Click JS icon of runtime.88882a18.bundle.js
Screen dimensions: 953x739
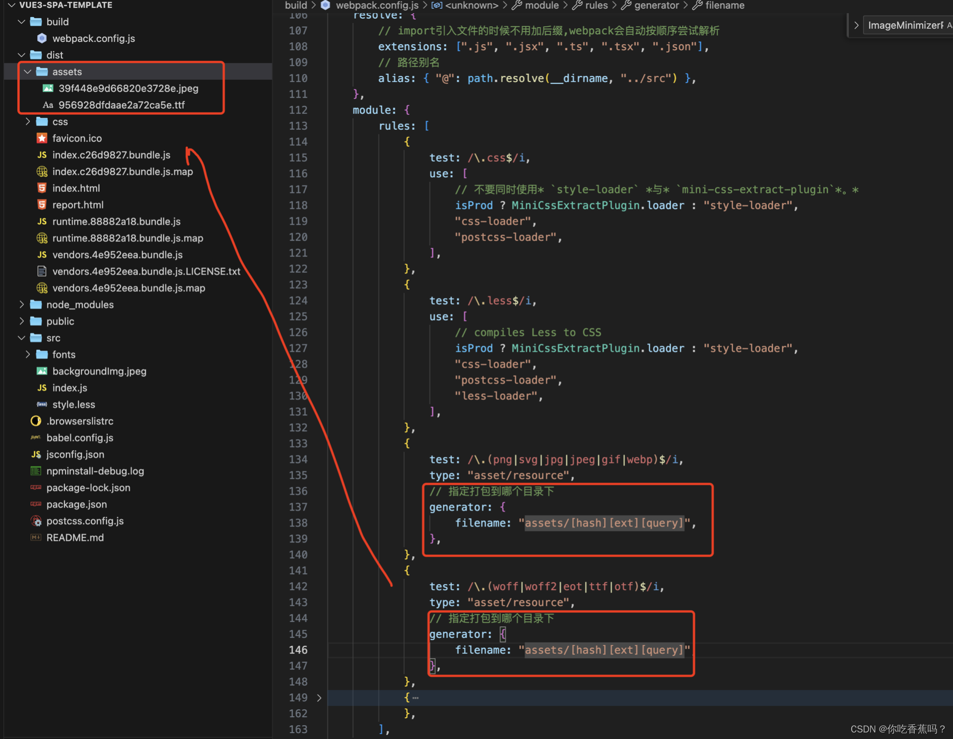pyautogui.click(x=42, y=221)
